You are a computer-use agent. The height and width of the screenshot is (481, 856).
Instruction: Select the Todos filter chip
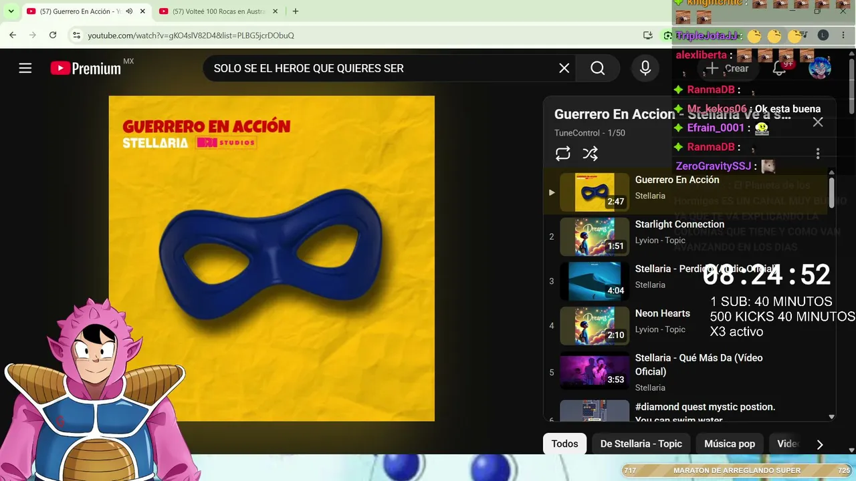565,444
